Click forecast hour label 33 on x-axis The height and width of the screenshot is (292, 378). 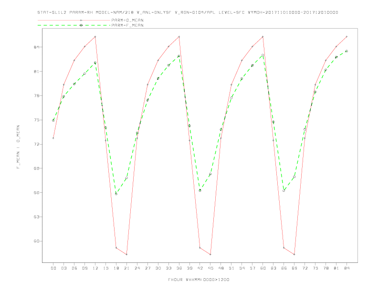(x=168, y=268)
